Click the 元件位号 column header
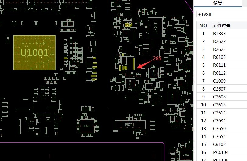247x161 pixels. 221,26
